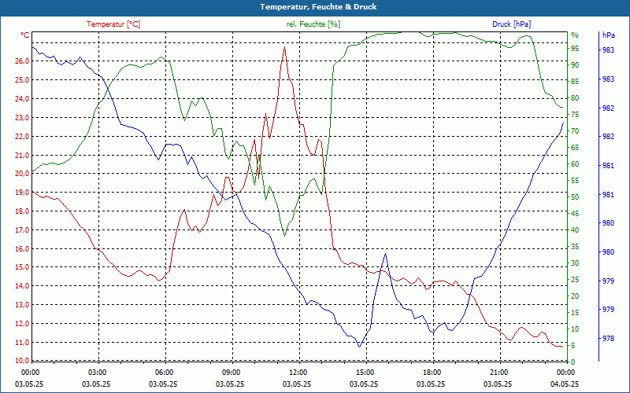Image resolution: width=630 pixels, height=393 pixels.
Task: Select the "19,0" temperature tick
Action: 22,193
